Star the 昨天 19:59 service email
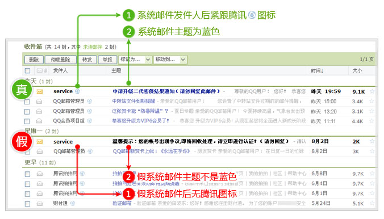The height and width of the screenshot is (219, 384). (x=372, y=91)
